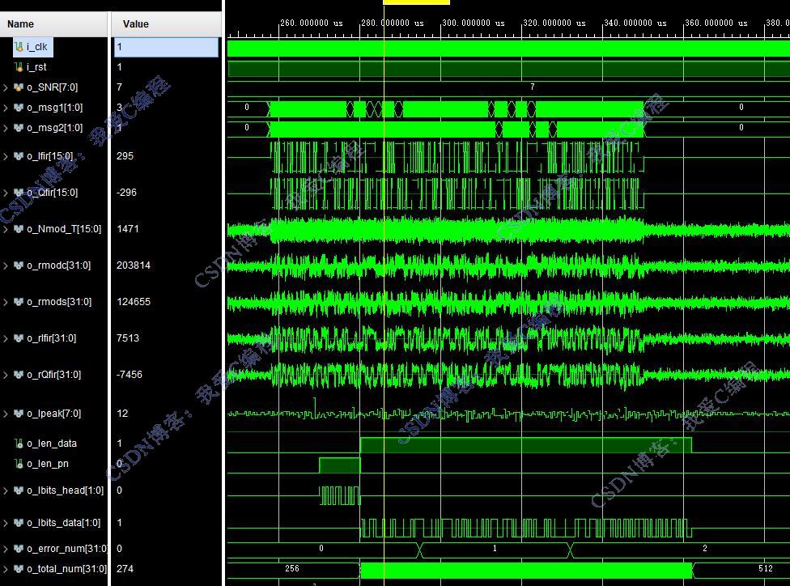Click the i_clk value field showing 1
This screenshot has width=790, height=586.
166,47
